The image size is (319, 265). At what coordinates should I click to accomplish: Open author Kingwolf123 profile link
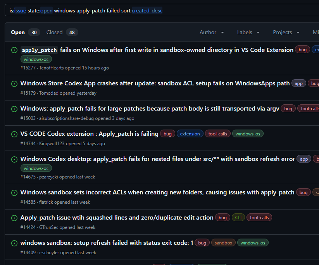[52, 144]
